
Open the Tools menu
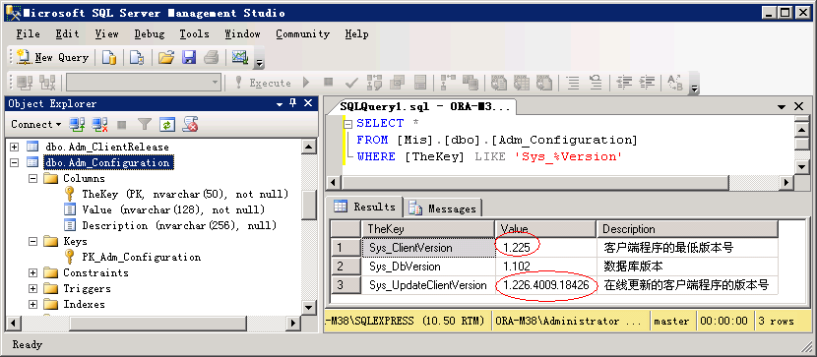(194, 33)
